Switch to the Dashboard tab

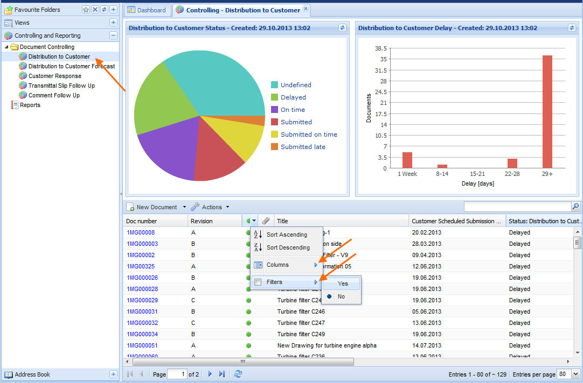pos(147,10)
